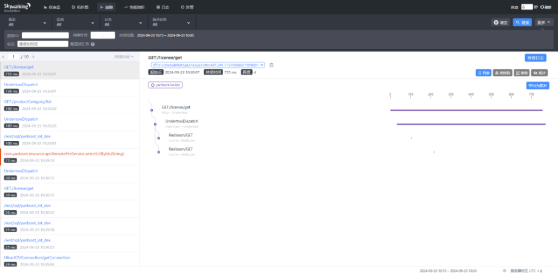Select /rest/sql/yanboot_iot_dev trace at 10:29:58

[70, 226]
